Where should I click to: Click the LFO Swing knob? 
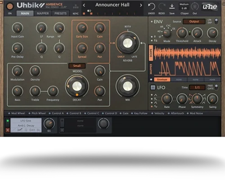pyautogui.click(x=212, y=99)
